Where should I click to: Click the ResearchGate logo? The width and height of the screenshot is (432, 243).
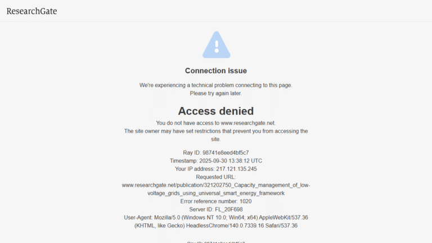pos(31,11)
